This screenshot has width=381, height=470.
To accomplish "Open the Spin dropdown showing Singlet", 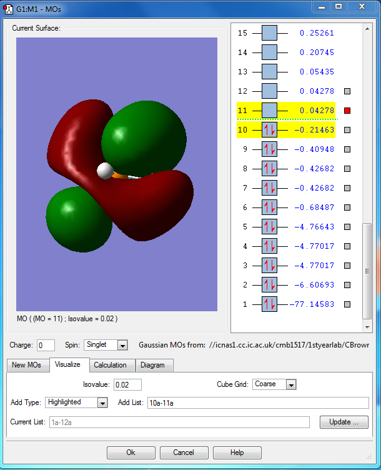I will click(x=122, y=345).
